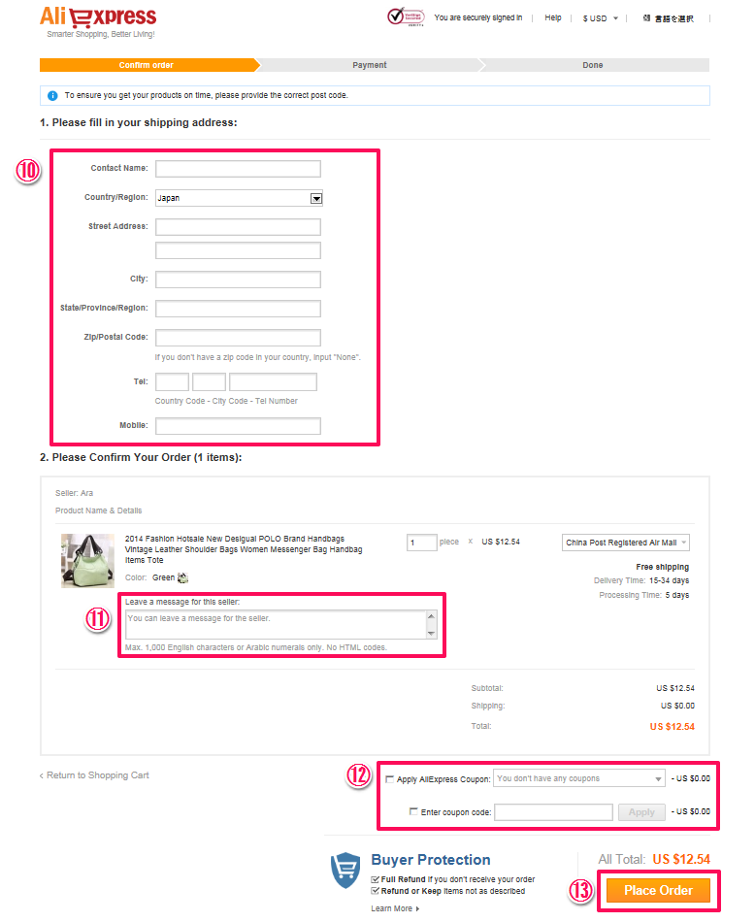Click the Buyer Protection heading
The height and width of the screenshot is (922, 755).
point(431,860)
